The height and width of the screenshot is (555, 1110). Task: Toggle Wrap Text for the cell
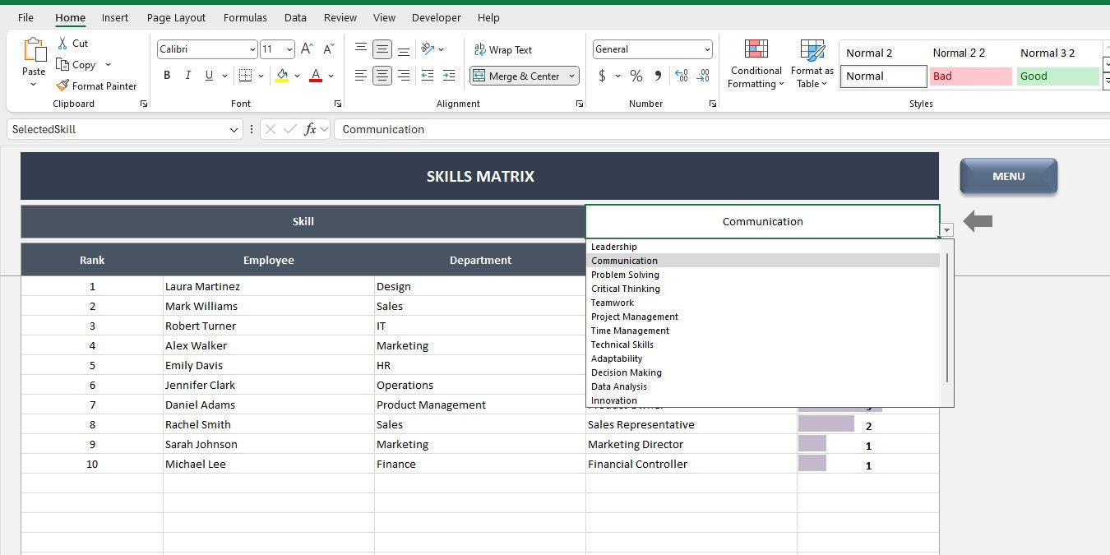coord(503,49)
